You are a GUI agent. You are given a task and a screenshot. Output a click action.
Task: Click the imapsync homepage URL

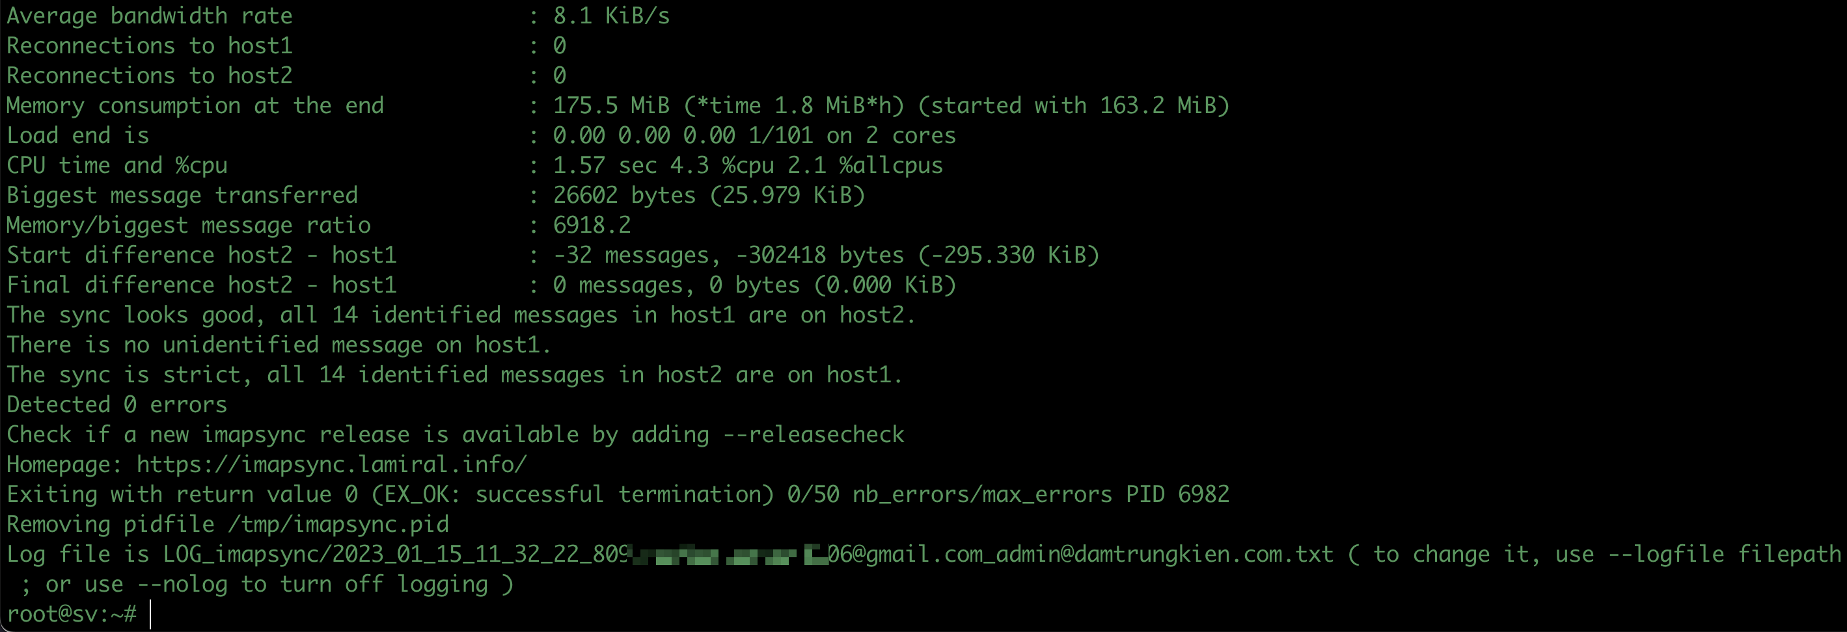click(x=332, y=464)
